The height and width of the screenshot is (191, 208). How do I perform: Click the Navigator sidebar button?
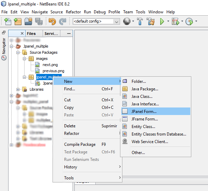[4, 49]
